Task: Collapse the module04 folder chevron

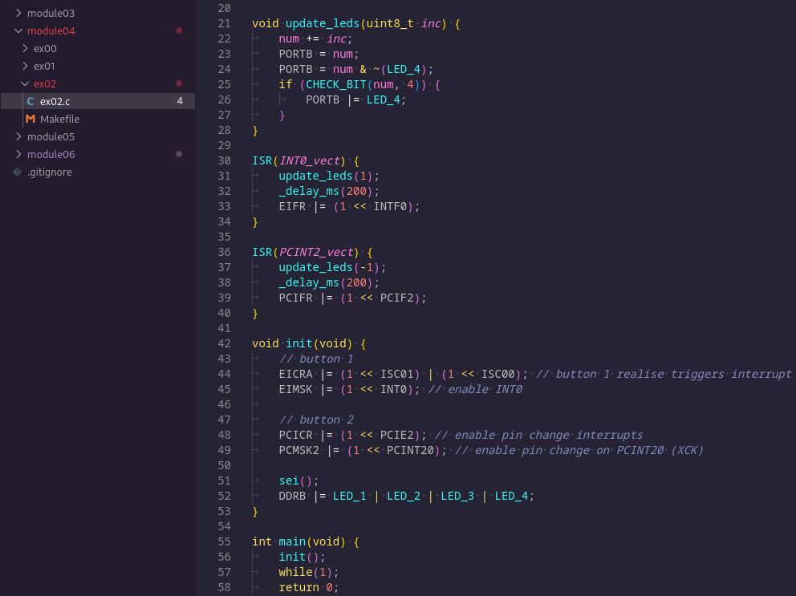Action: coord(18,30)
